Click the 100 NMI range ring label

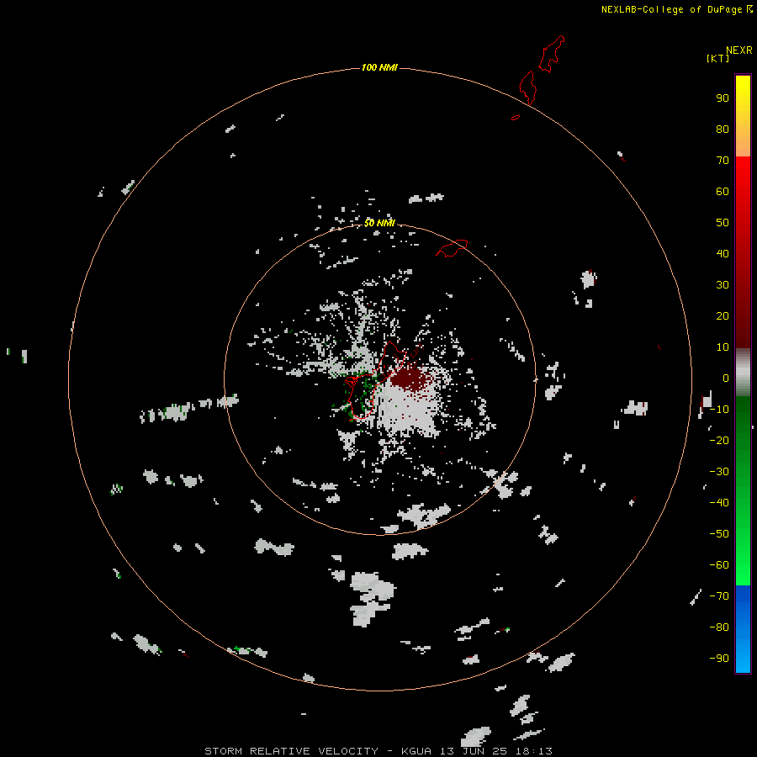coord(379,67)
